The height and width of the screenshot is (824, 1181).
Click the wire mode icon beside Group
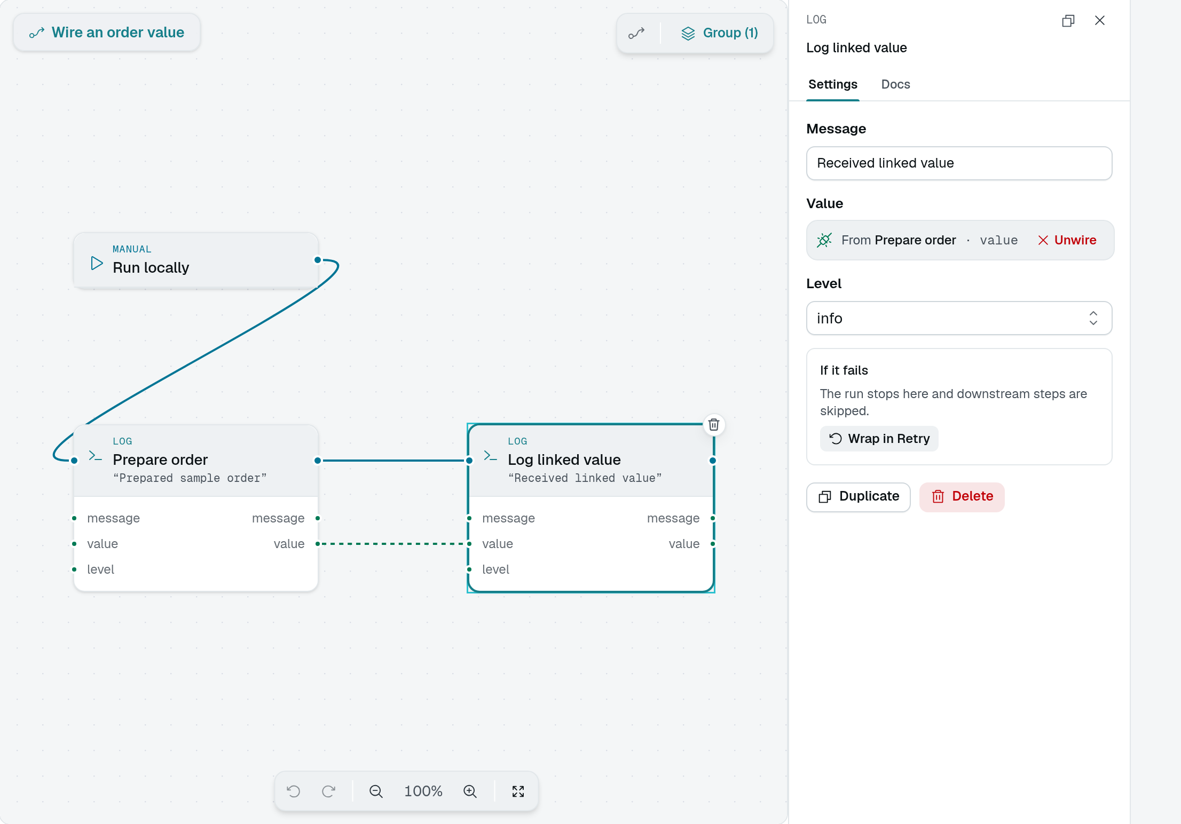click(x=636, y=33)
